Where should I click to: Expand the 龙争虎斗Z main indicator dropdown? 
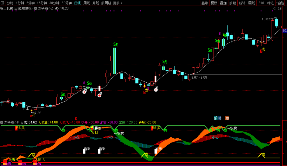click(35, 8)
